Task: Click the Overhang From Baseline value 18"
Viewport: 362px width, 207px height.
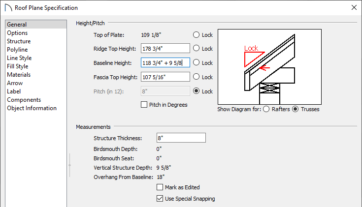Action: [x=161, y=177]
